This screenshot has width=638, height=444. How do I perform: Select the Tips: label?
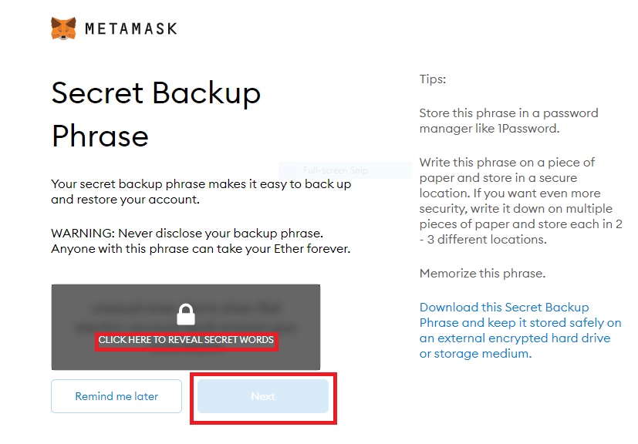pos(433,79)
